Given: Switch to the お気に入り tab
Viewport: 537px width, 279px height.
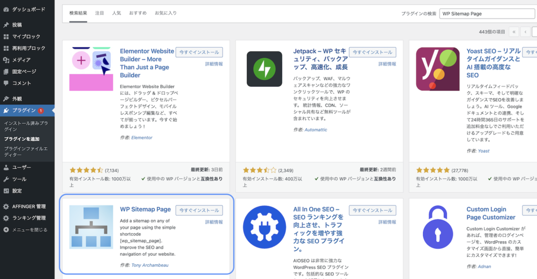Looking at the screenshot, I should pyautogui.click(x=166, y=13).
